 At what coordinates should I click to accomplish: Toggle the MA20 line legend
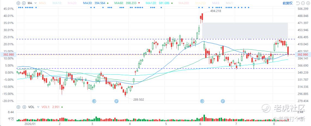[x=72, y=3]
